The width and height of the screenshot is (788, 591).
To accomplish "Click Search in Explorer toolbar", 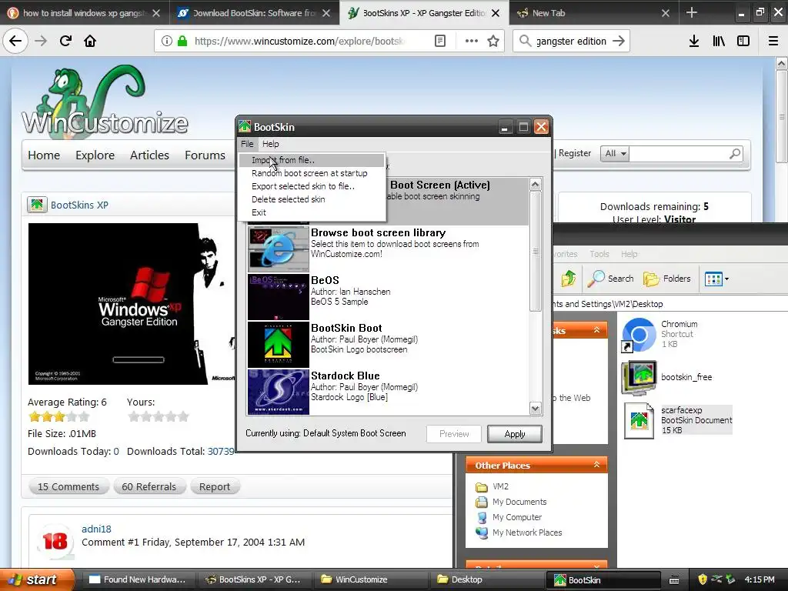I will coord(610,279).
